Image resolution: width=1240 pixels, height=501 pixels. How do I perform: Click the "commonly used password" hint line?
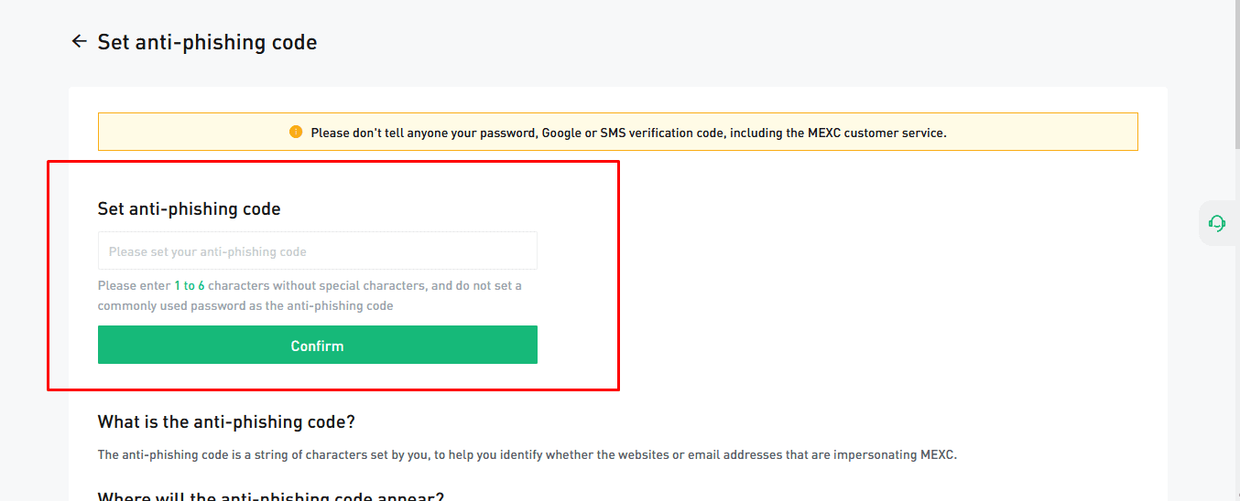[x=245, y=305]
